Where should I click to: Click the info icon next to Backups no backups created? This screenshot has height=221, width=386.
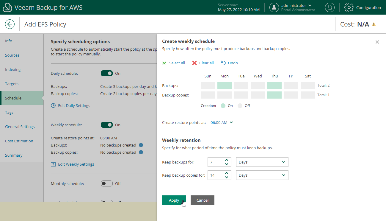tap(141, 145)
